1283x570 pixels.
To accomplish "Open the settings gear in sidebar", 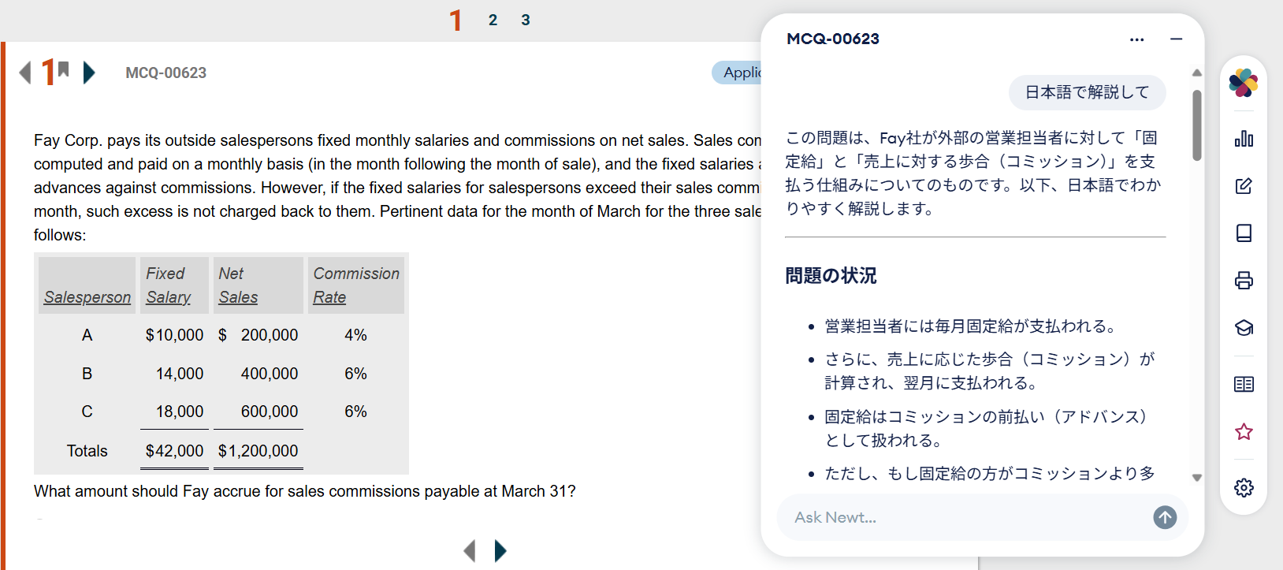I will [1244, 487].
